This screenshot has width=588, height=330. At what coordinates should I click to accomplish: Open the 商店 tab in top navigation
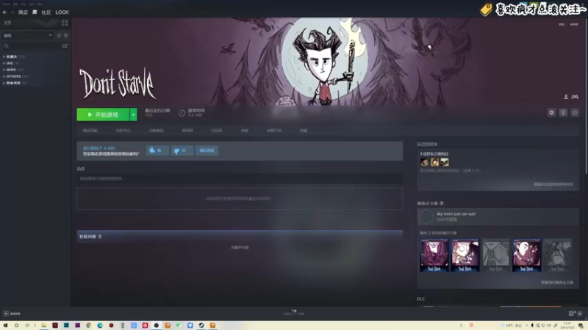click(x=23, y=12)
